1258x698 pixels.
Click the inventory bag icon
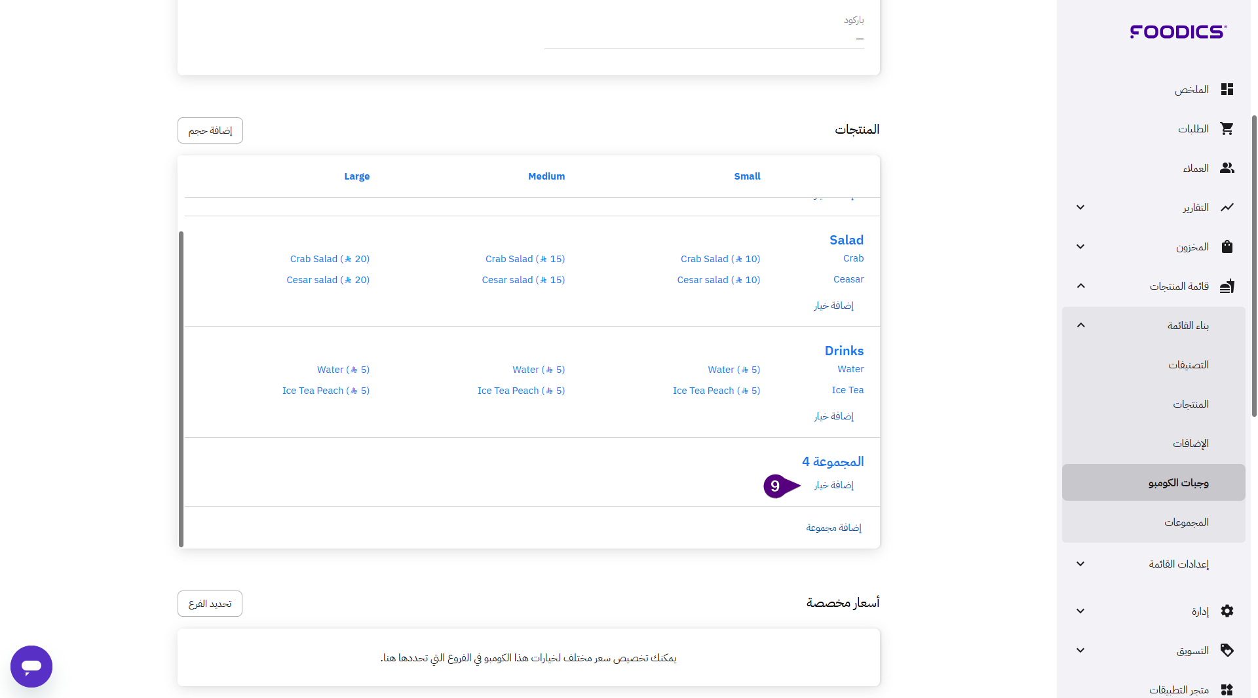[x=1227, y=246]
